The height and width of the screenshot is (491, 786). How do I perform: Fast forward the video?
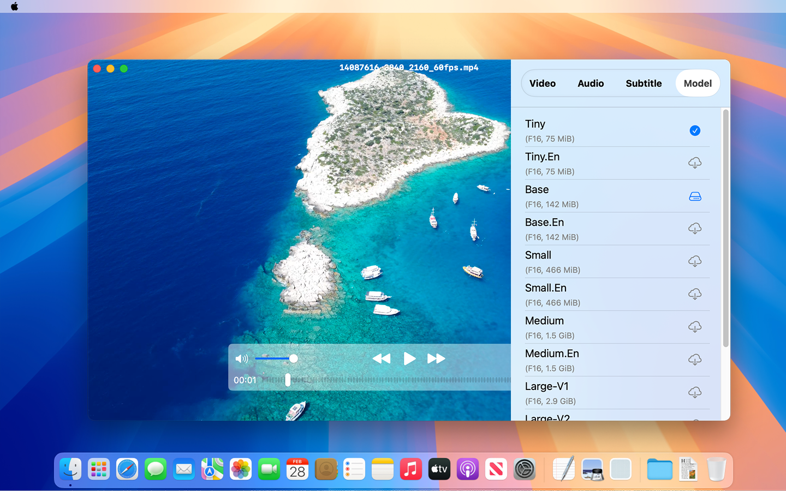(436, 358)
